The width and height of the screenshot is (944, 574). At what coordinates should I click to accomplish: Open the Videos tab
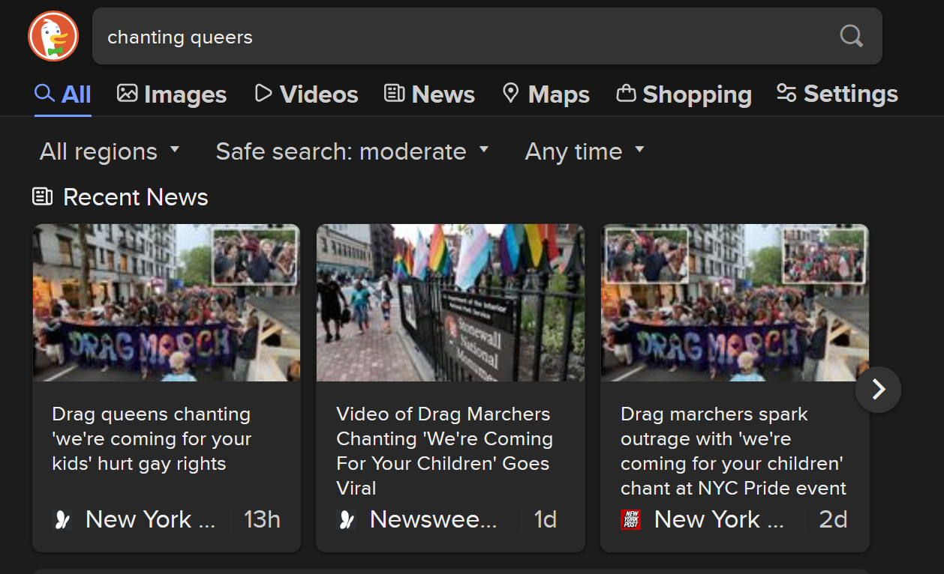tap(306, 94)
